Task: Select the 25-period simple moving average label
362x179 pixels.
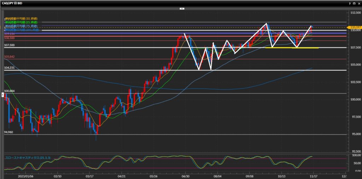Action: (21, 22)
